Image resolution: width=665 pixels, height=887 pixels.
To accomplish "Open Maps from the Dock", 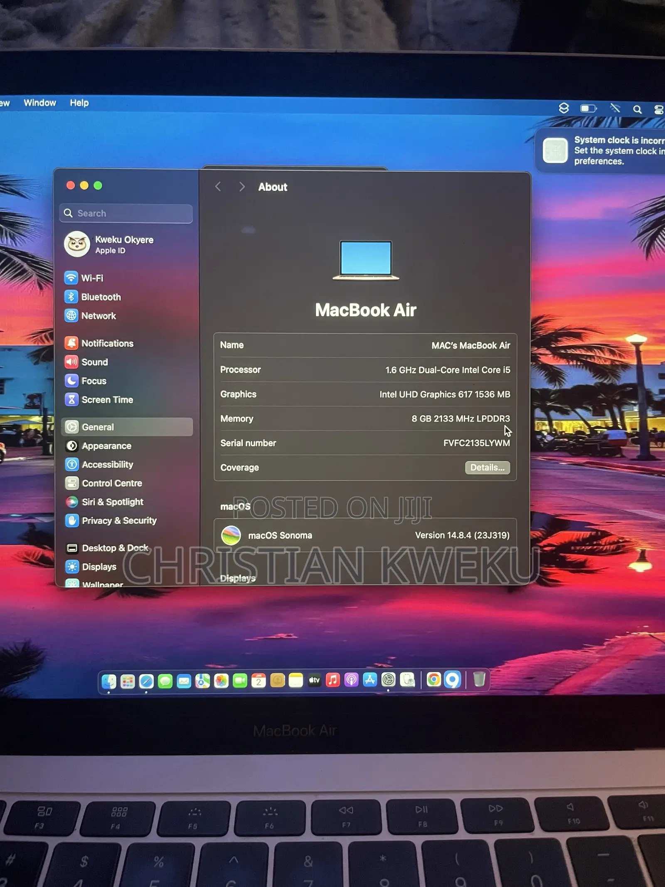I will pyautogui.click(x=202, y=680).
